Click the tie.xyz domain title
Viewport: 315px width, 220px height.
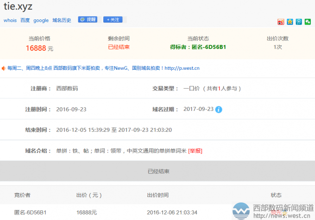click(18, 6)
